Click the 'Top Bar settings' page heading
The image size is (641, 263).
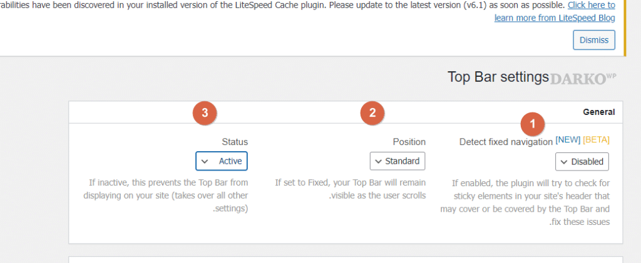(498, 77)
